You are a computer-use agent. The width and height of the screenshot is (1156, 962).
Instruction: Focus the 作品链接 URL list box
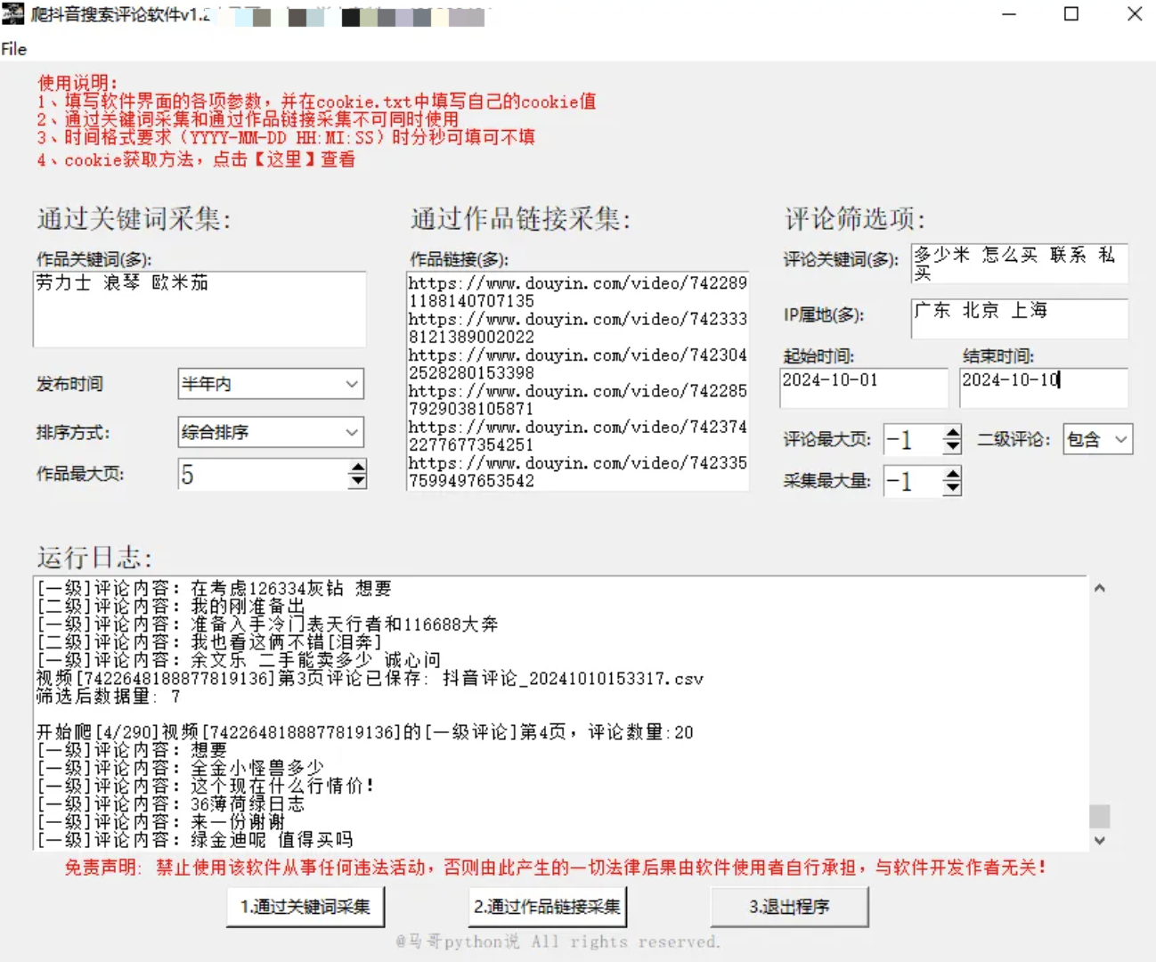[x=577, y=381]
